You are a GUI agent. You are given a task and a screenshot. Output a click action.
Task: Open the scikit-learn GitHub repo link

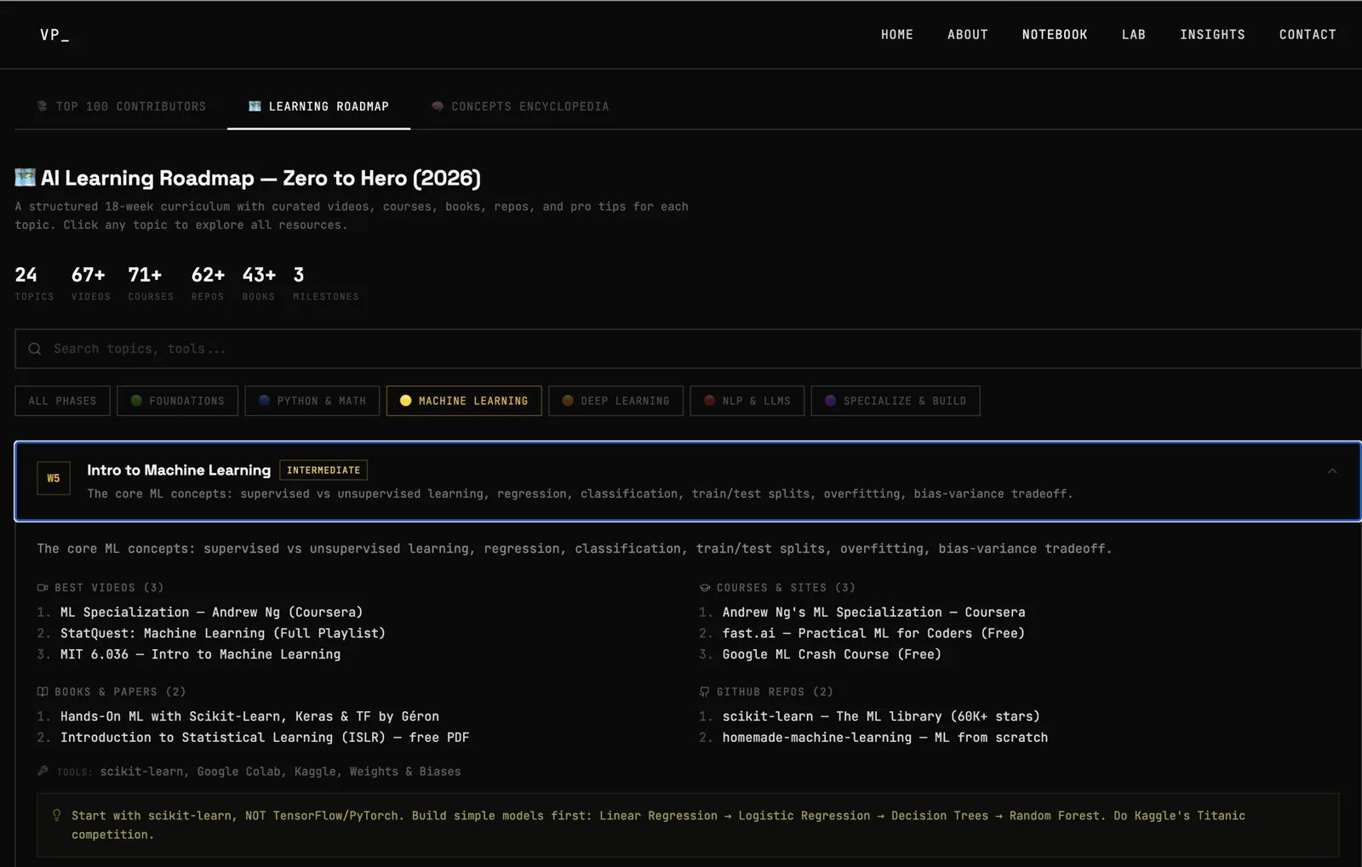click(881, 716)
